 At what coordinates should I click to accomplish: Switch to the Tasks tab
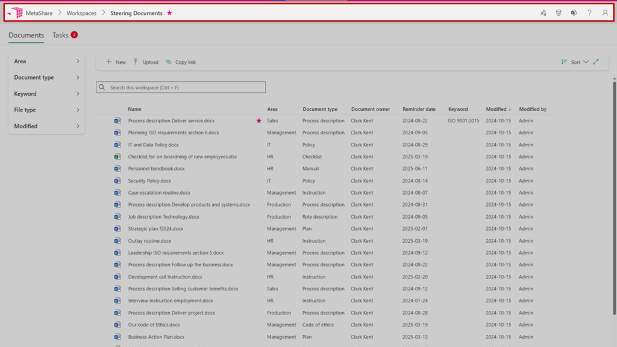point(60,35)
